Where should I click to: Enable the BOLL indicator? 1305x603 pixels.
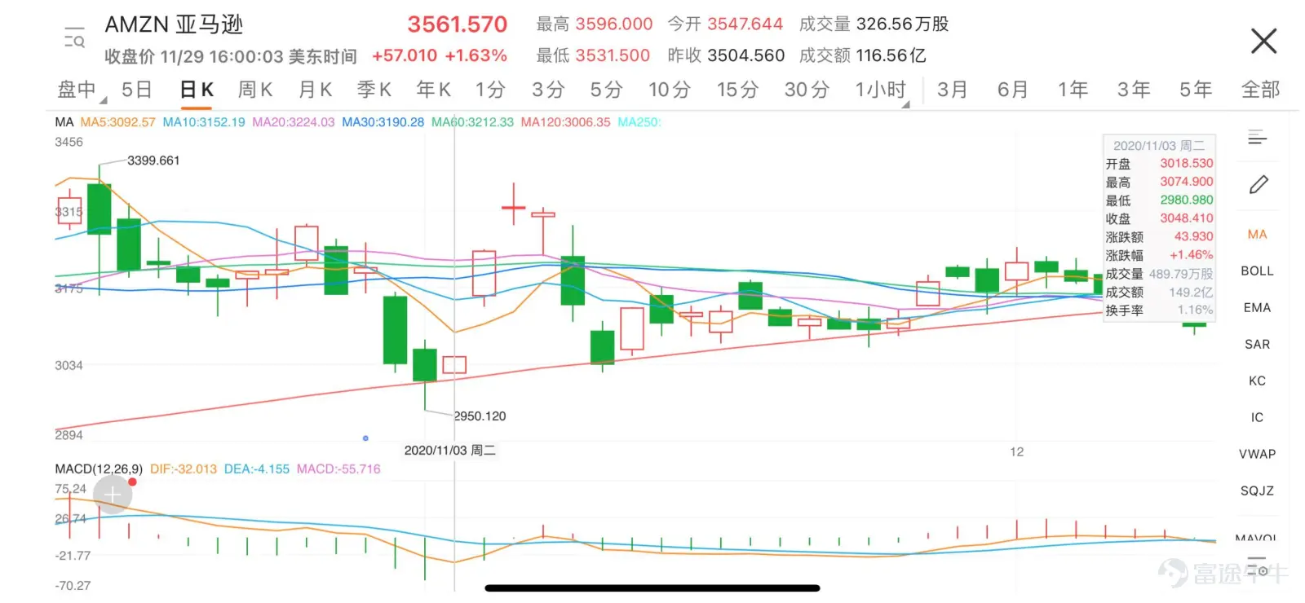1257,271
